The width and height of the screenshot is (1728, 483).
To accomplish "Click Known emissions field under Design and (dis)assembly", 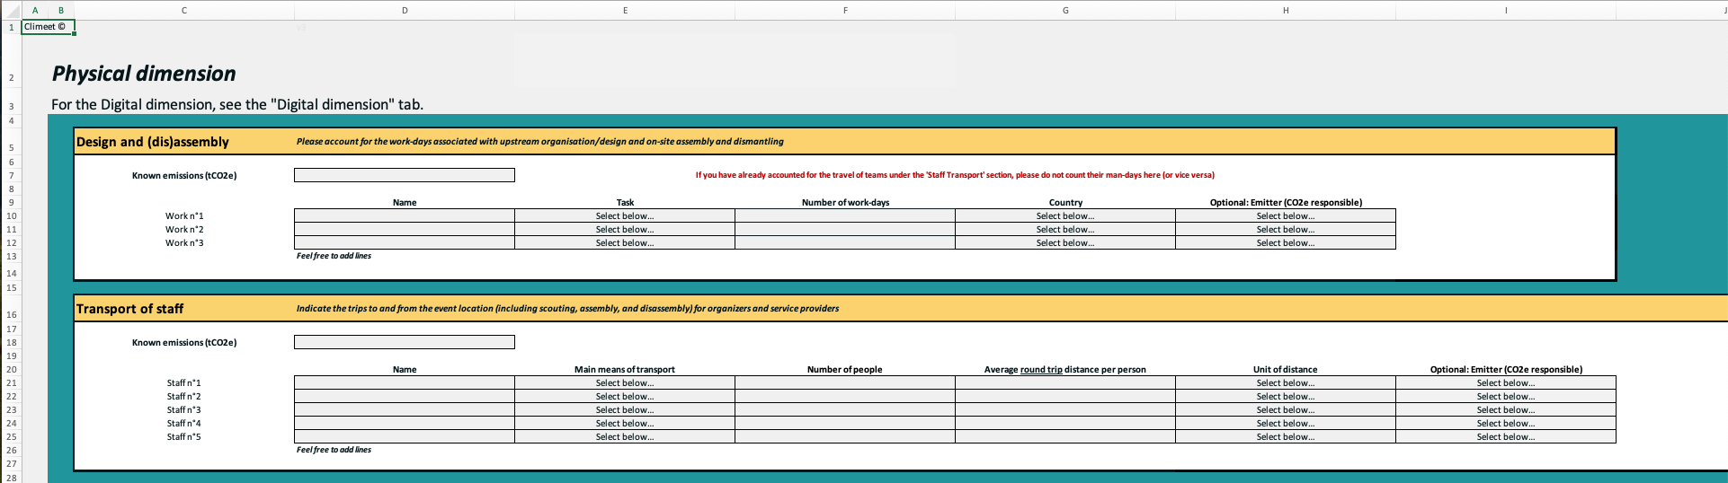I will pos(404,175).
